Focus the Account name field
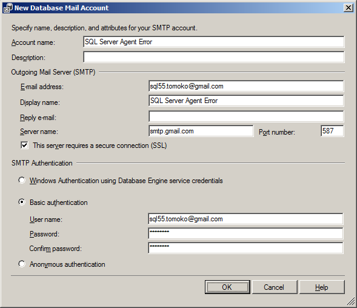357x308 pixels. coord(214,42)
